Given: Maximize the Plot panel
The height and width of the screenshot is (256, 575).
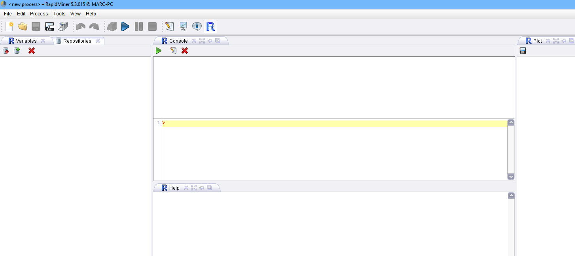Looking at the screenshot, I should click(556, 41).
